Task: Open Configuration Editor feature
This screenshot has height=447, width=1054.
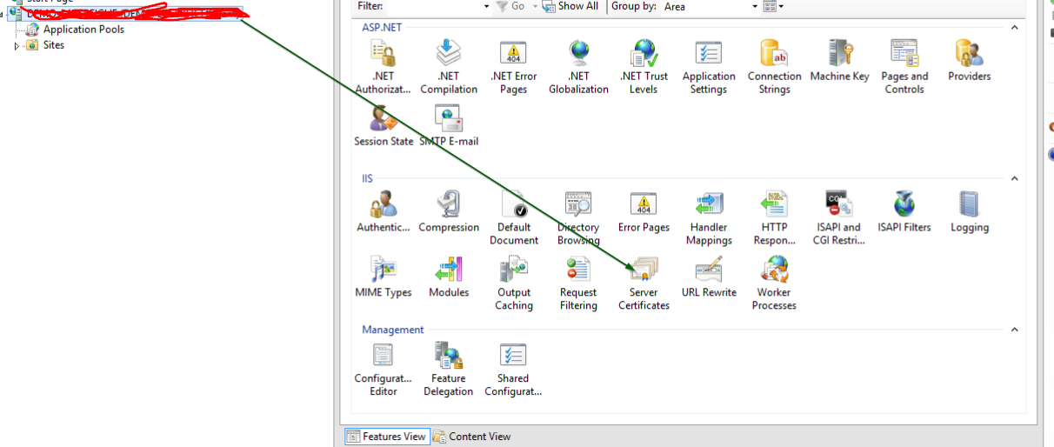Action: click(x=383, y=370)
